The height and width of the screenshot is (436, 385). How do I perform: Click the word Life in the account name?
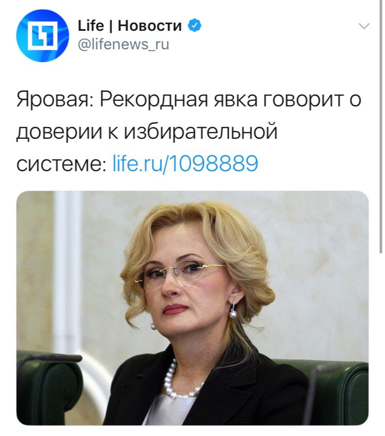90,26
